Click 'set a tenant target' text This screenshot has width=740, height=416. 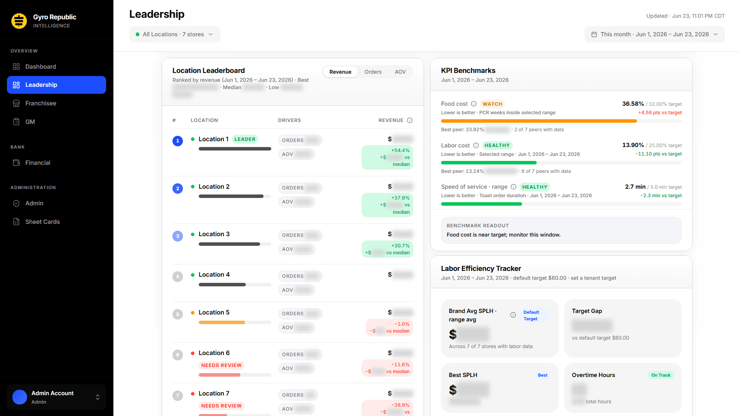click(593, 278)
